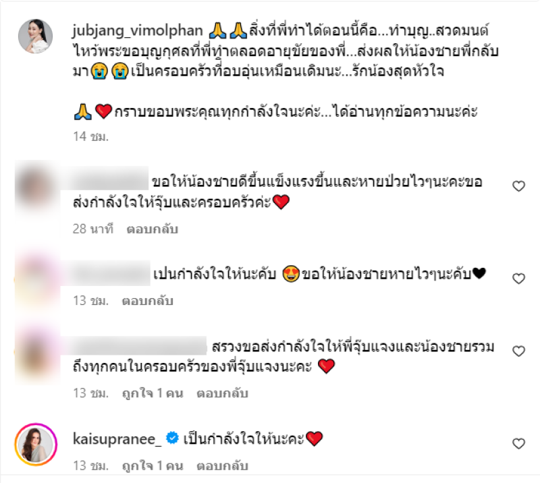Like kaisupranee_'s comment with heart icon

(518, 443)
